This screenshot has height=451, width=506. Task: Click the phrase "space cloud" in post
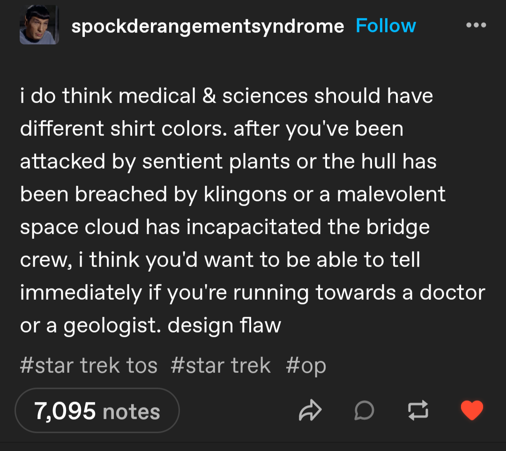pyautogui.click(x=80, y=227)
